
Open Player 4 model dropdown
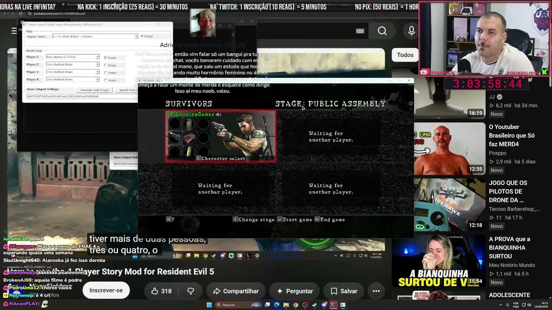(x=72, y=79)
